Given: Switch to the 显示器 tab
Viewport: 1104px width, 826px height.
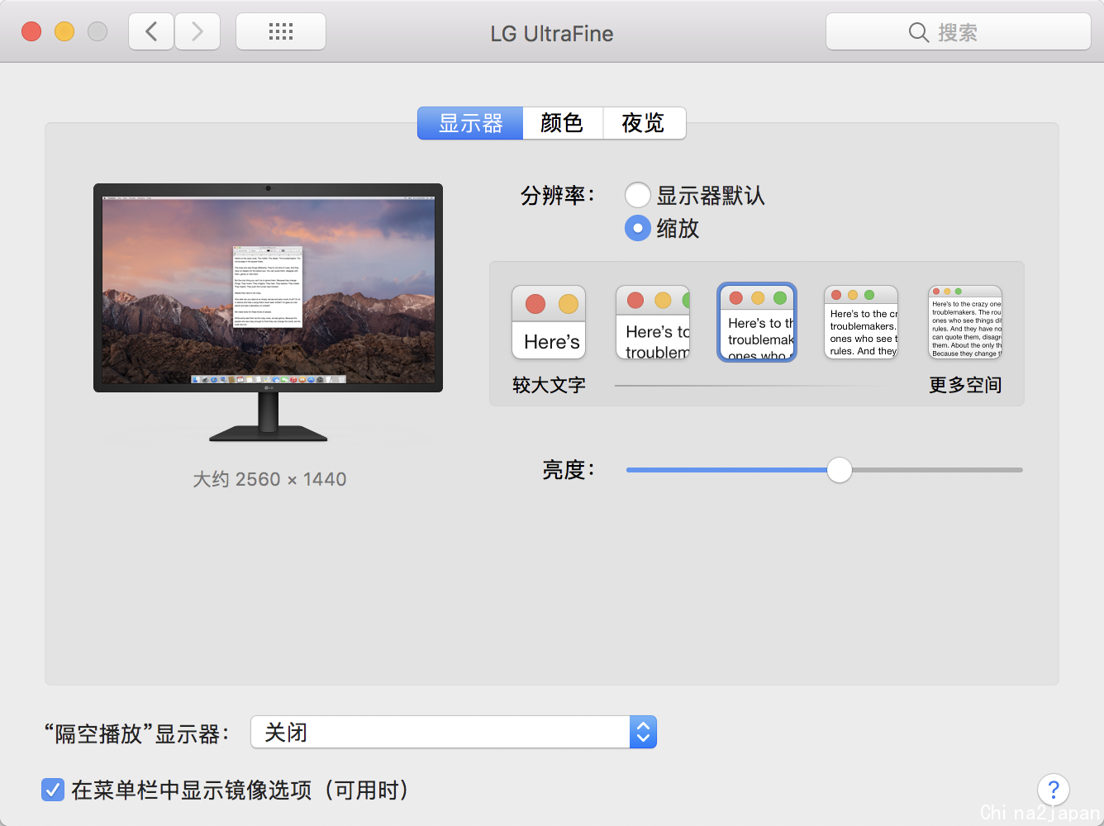Looking at the screenshot, I should point(470,123).
